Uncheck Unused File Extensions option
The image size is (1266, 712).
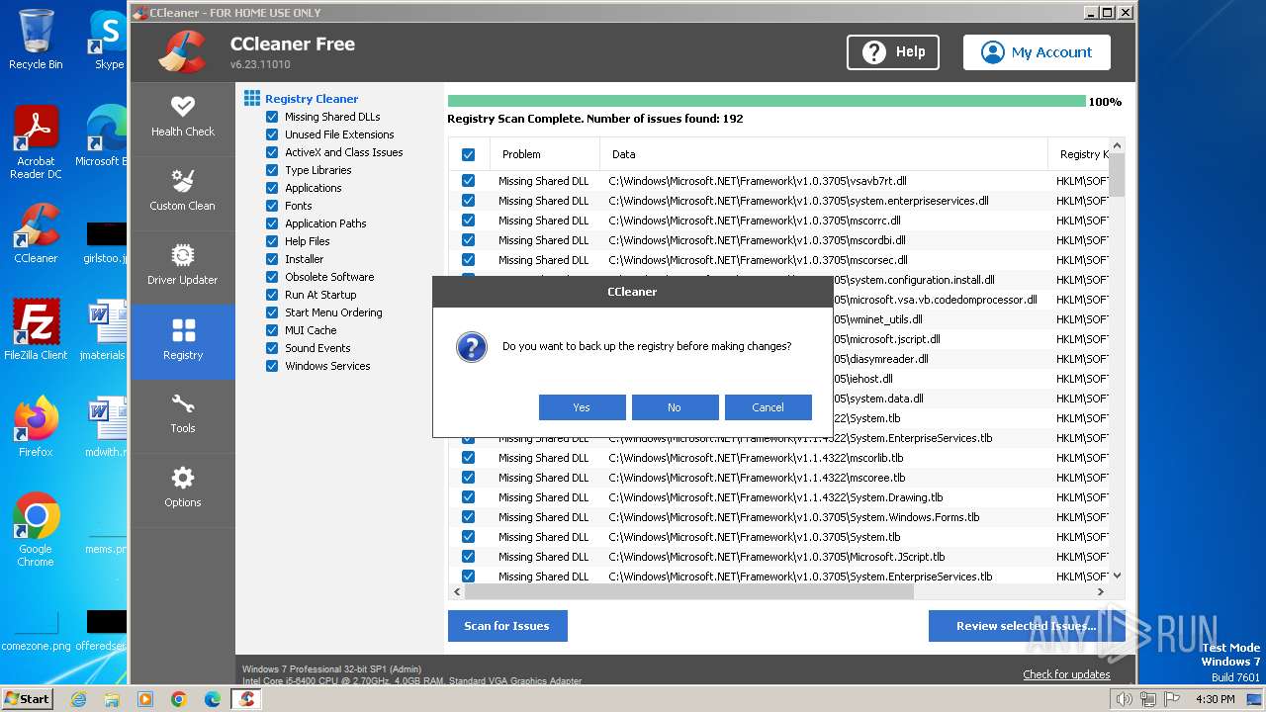(x=272, y=134)
